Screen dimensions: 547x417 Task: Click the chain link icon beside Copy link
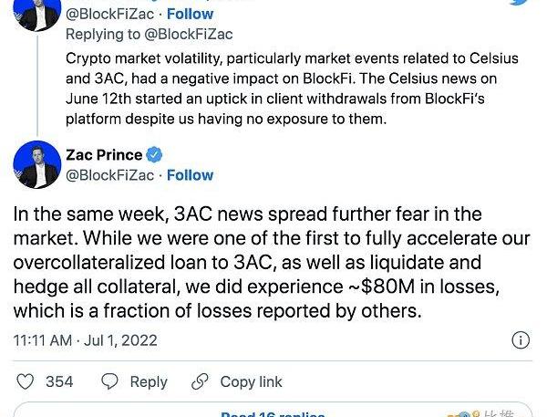click(x=200, y=381)
